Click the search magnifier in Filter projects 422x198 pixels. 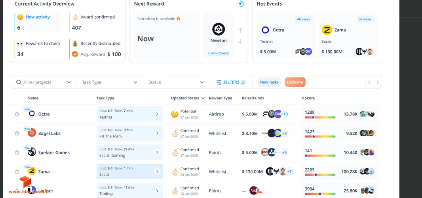pos(19,82)
